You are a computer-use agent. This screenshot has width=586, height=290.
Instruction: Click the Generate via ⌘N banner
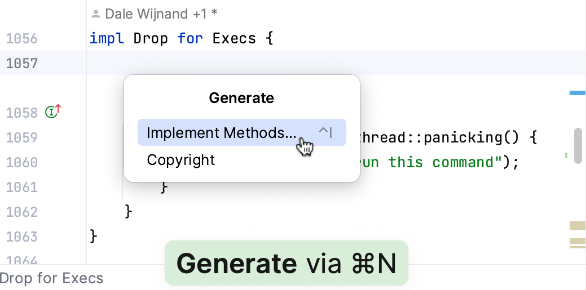tap(286, 263)
